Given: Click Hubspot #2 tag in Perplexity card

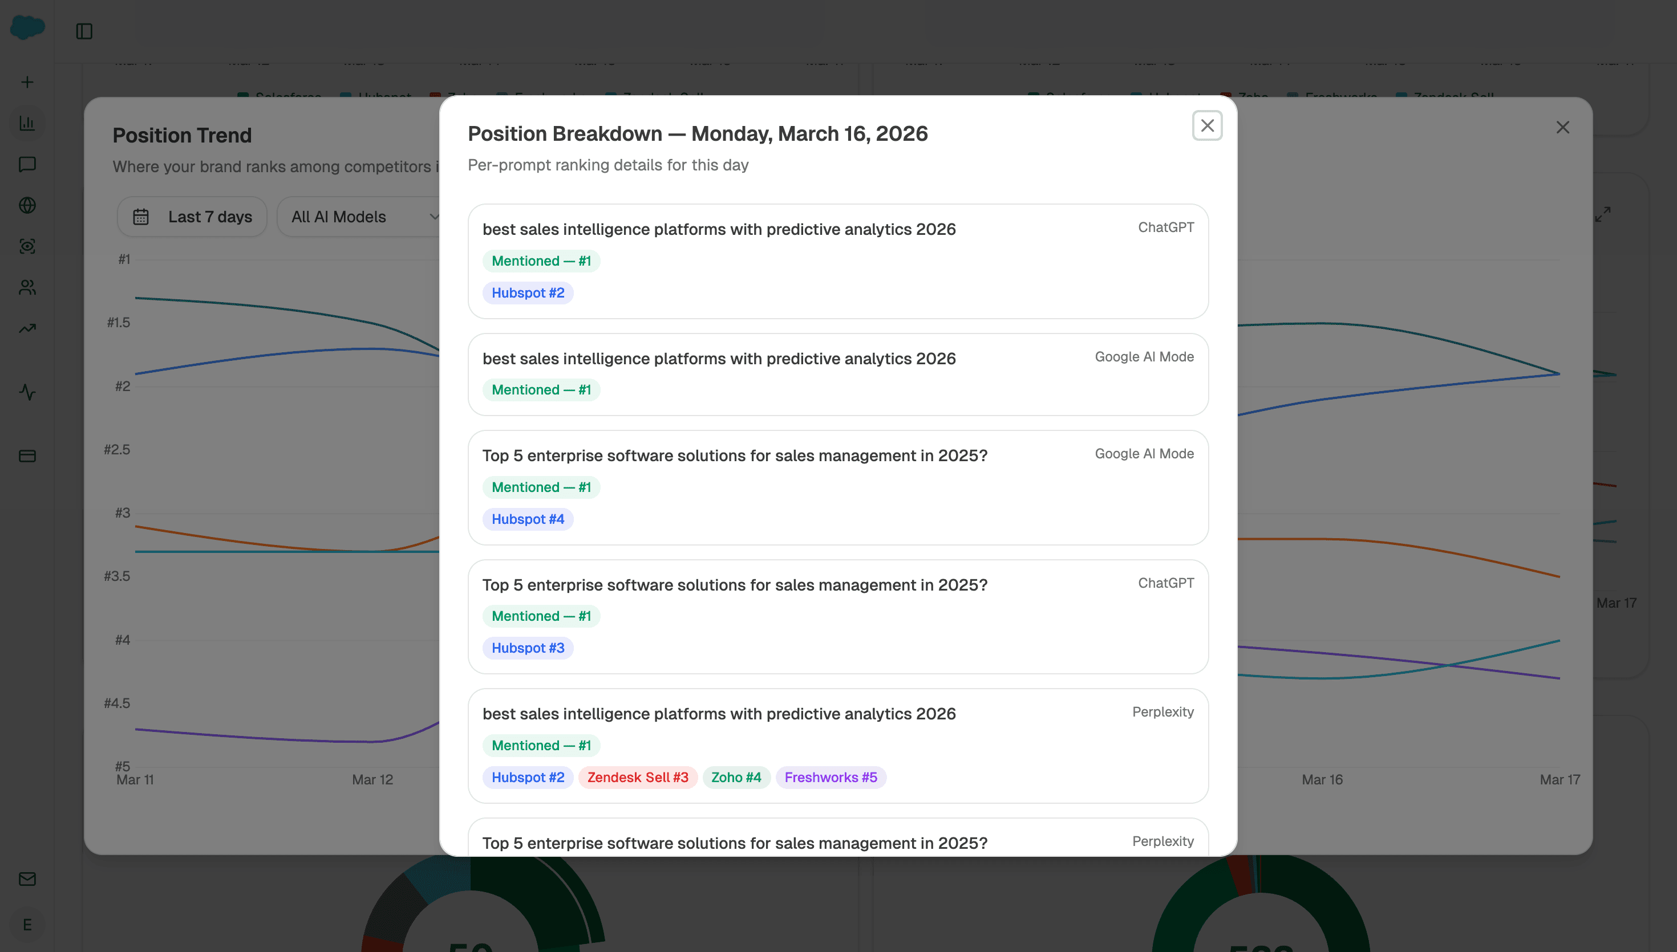Looking at the screenshot, I should [528, 778].
